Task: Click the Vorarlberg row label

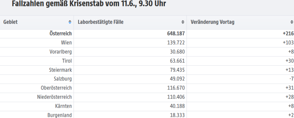Action: coord(60,52)
